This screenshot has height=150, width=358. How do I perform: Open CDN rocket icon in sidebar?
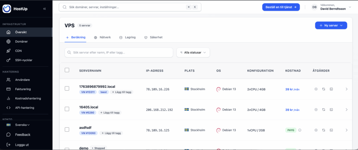[x=8, y=51]
